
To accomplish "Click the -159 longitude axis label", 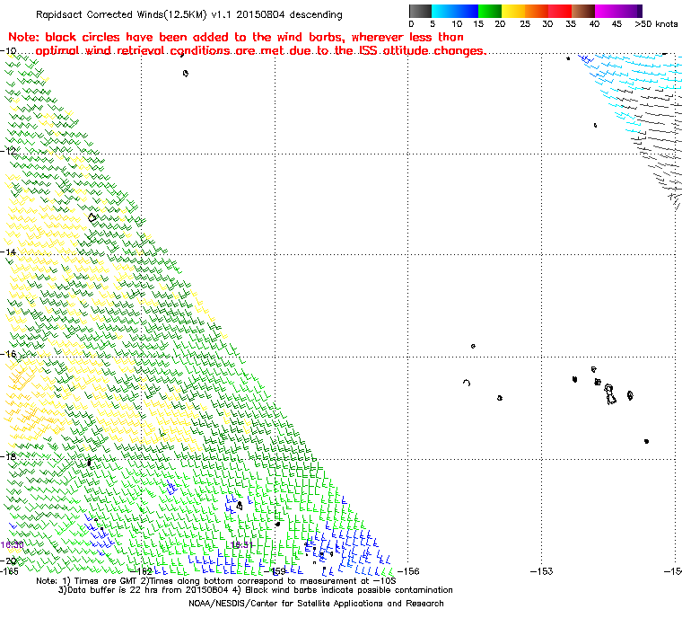I will pos(275,571).
